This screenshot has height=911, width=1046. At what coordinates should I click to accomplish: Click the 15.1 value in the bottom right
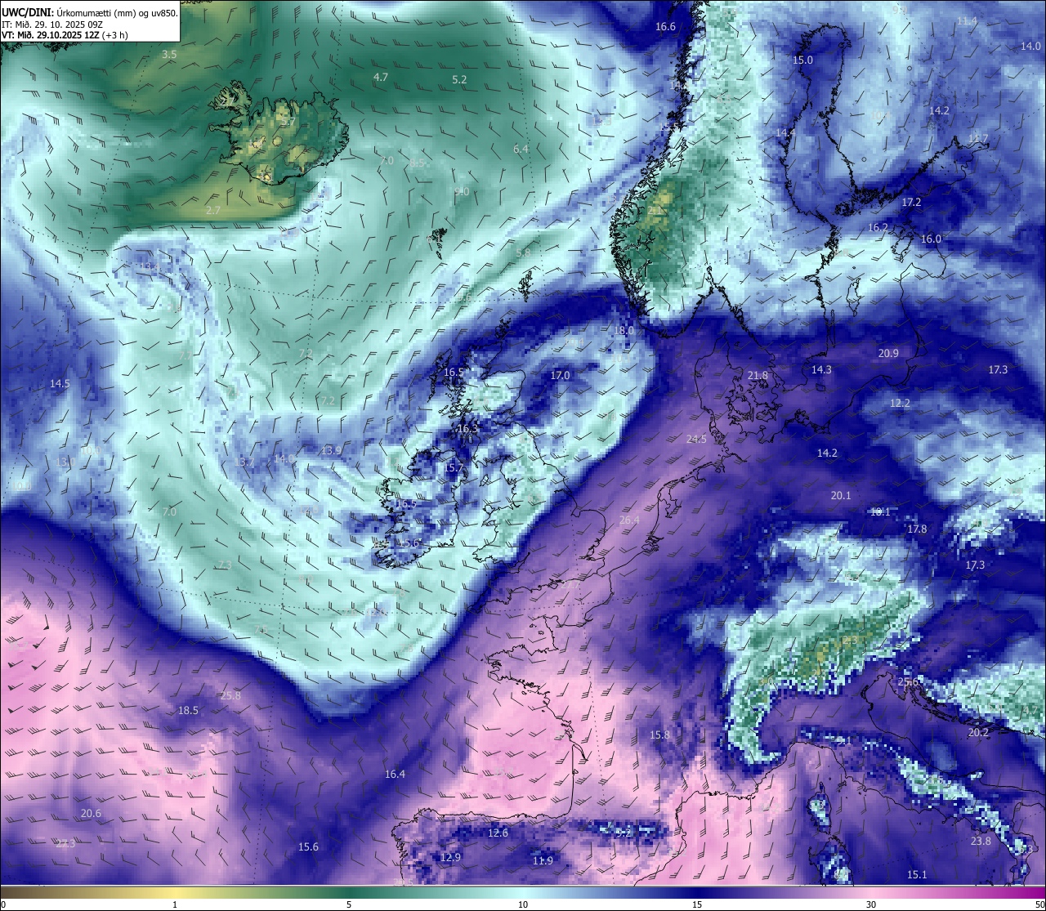(x=917, y=874)
